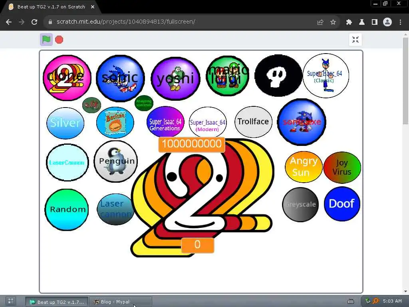
Task: Reload the Scratch page
Action: pos(34,22)
